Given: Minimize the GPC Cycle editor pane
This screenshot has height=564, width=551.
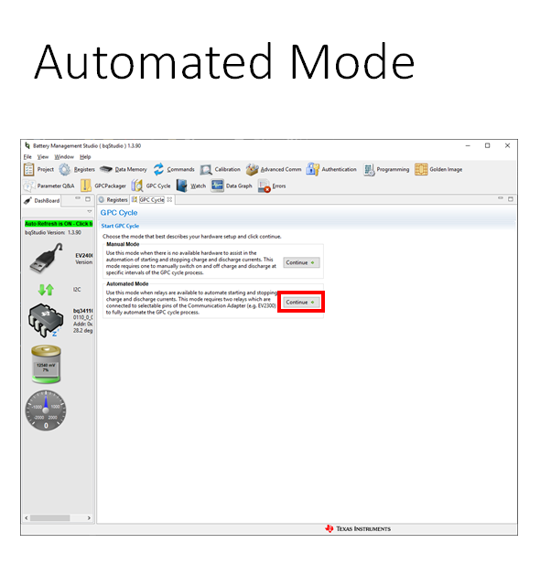Looking at the screenshot, I should point(501,198).
